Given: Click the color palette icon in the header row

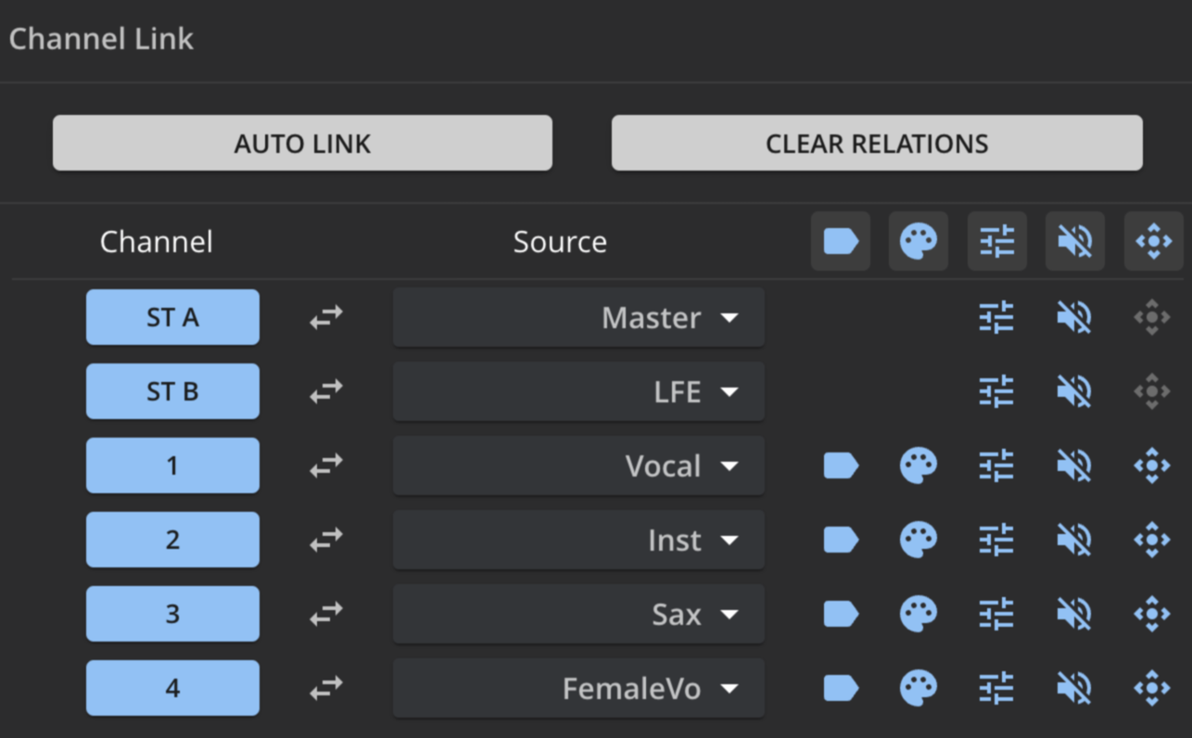Looking at the screenshot, I should coord(918,241).
